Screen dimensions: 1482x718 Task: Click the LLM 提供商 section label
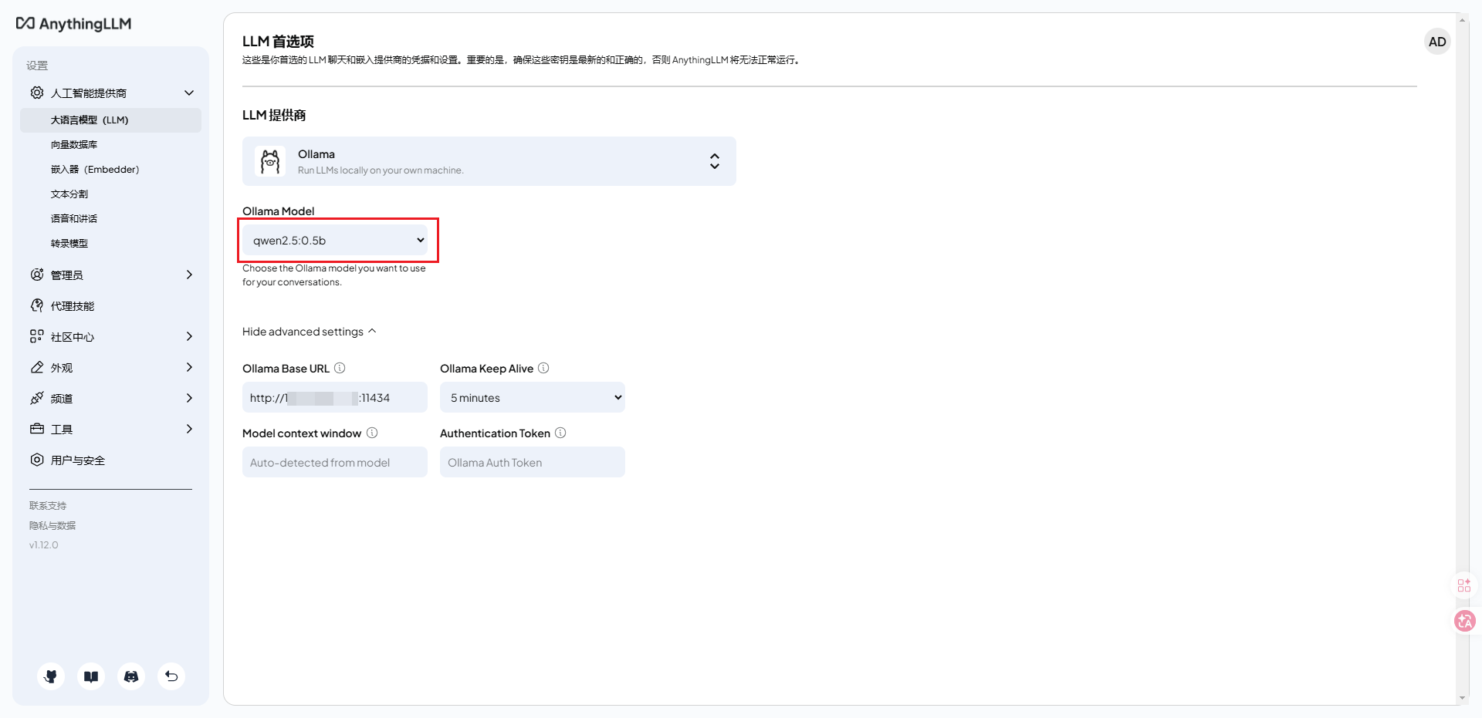[274, 115]
